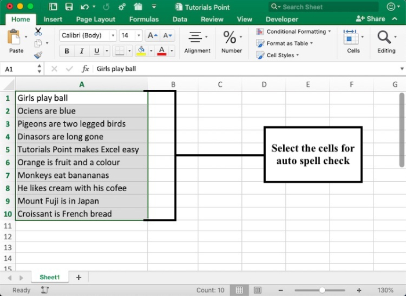
Task: Click the Save icon in title bar
Action: click(x=69, y=7)
